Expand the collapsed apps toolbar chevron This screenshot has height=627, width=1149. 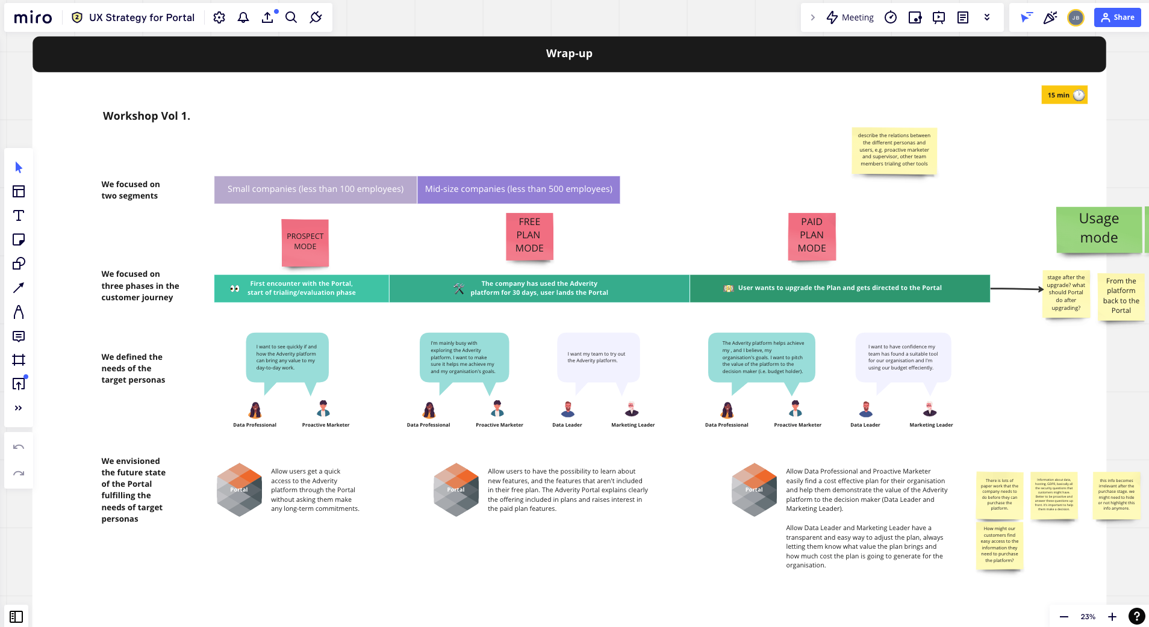tap(812, 17)
